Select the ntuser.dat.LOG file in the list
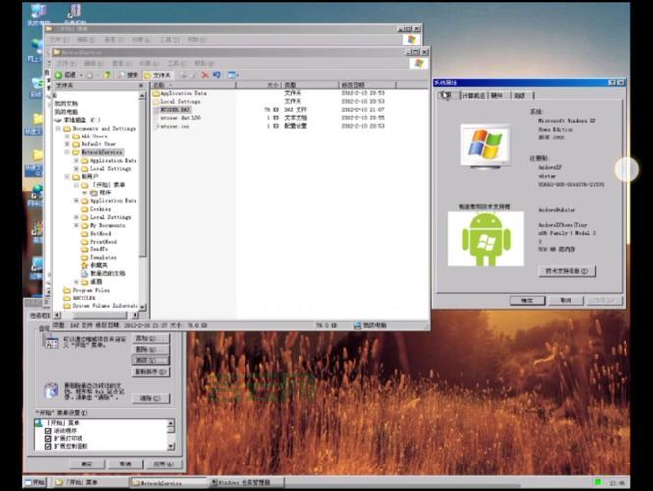Viewport: 653px width, 491px height. [x=177, y=118]
